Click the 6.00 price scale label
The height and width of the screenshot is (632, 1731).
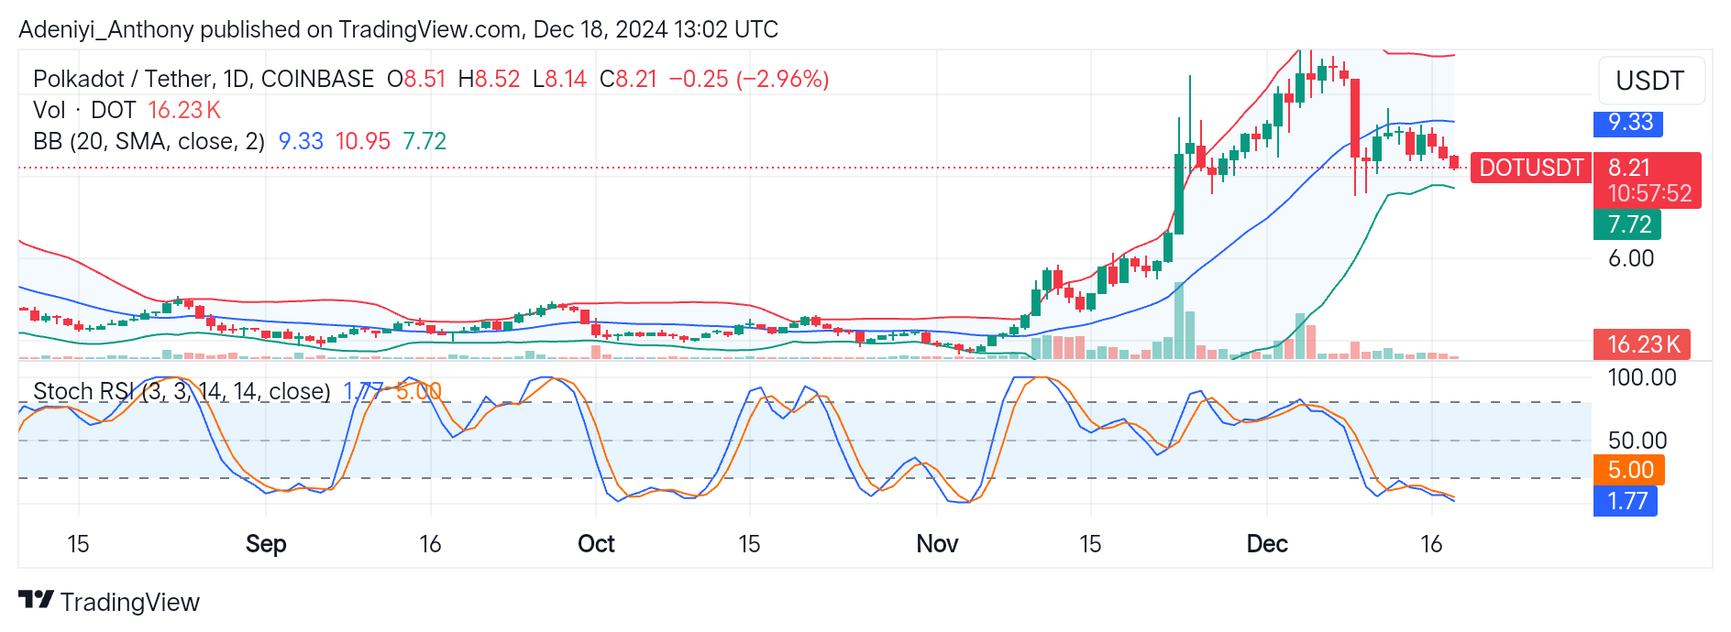point(1631,258)
